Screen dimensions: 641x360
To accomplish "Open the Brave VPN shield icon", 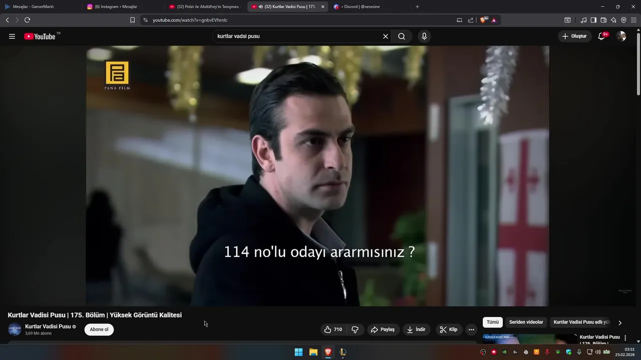I will [623, 20].
